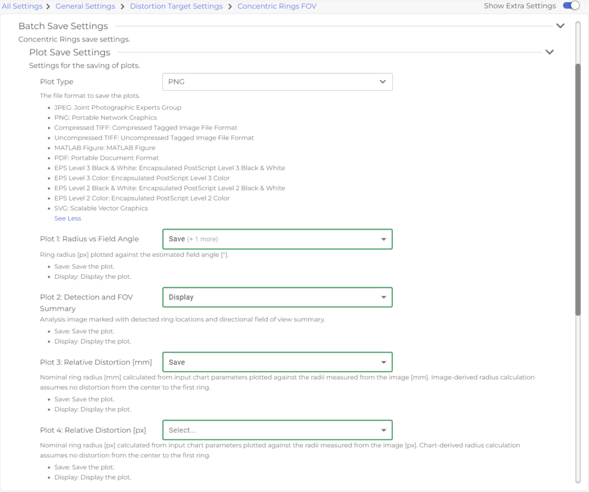Click 'EPS Level 3 Color' list item
The height and width of the screenshot is (492, 589).
142,178
